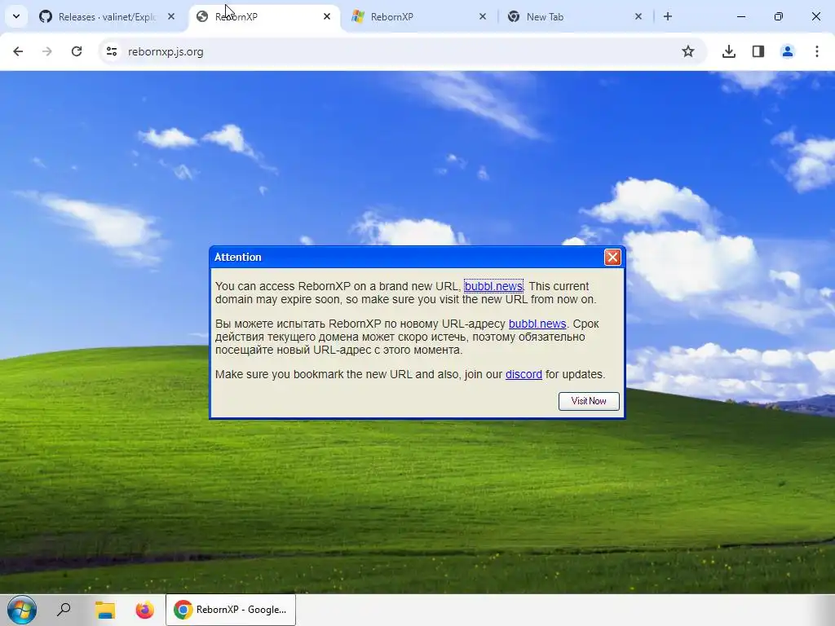
Task: Open File Explorer from the taskbar
Action: tap(105, 610)
